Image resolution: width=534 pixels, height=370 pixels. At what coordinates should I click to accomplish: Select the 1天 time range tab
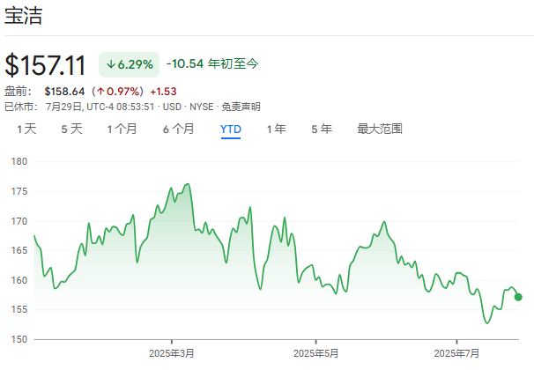[26, 129]
